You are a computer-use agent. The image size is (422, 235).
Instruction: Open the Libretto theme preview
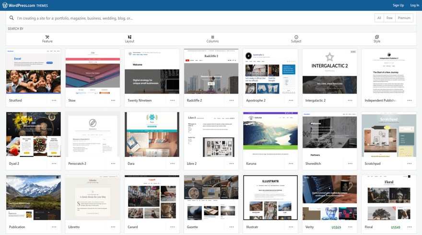[x=93, y=198]
